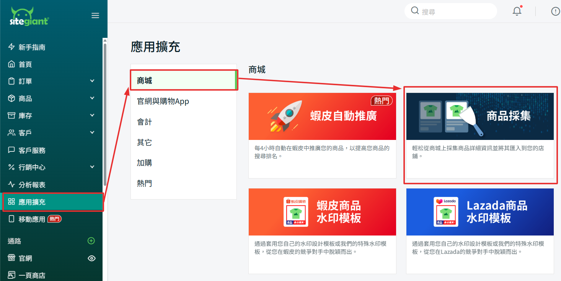
Task: Select 商城 category tab
Action: pos(184,80)
